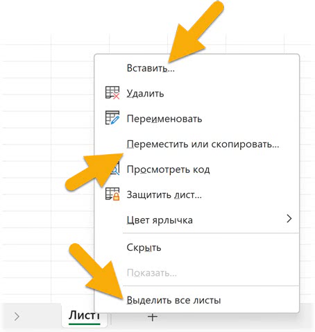Hide the sheet using Скрыть
315x332 pixels.
pos(144,247)
